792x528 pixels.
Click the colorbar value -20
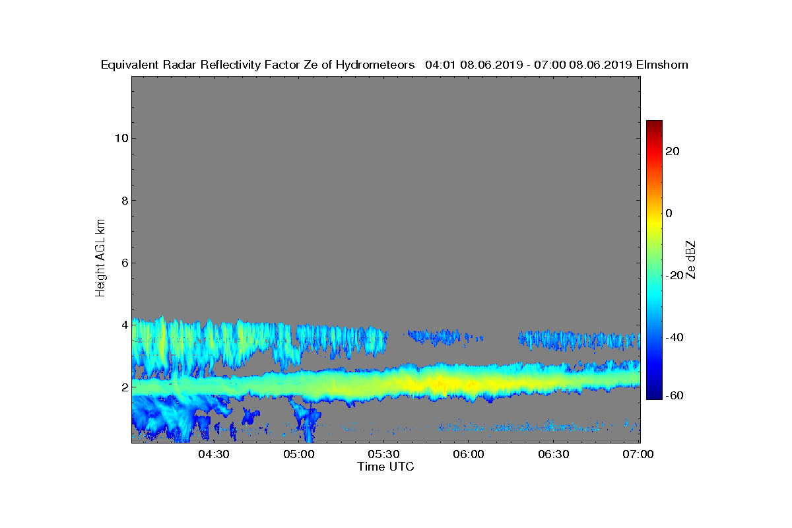673,275
